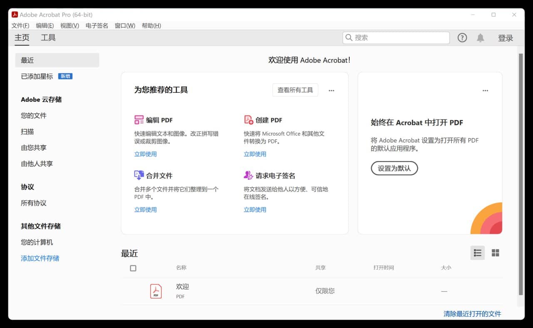The height and width of the screenshot is (328, 533).
Task: Open 由他人共享 in the sidebar
Action: click(37, 164)
